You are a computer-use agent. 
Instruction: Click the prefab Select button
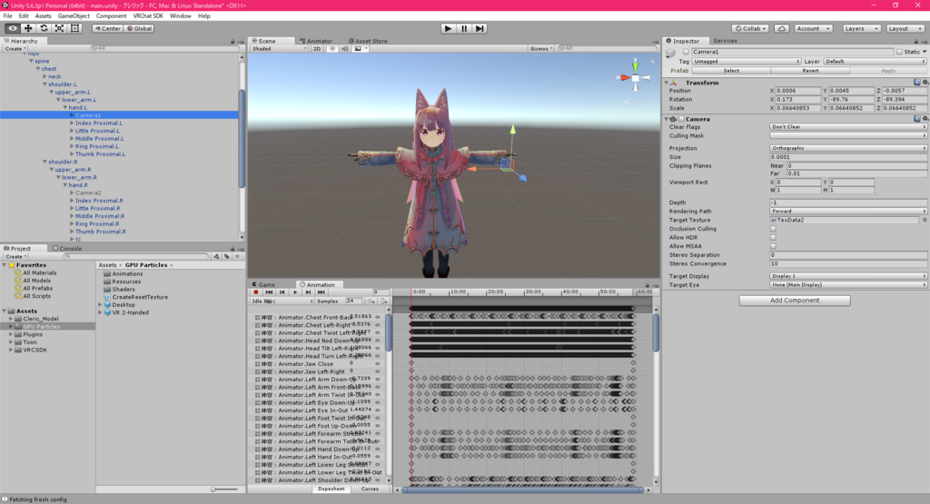point(731,71)
